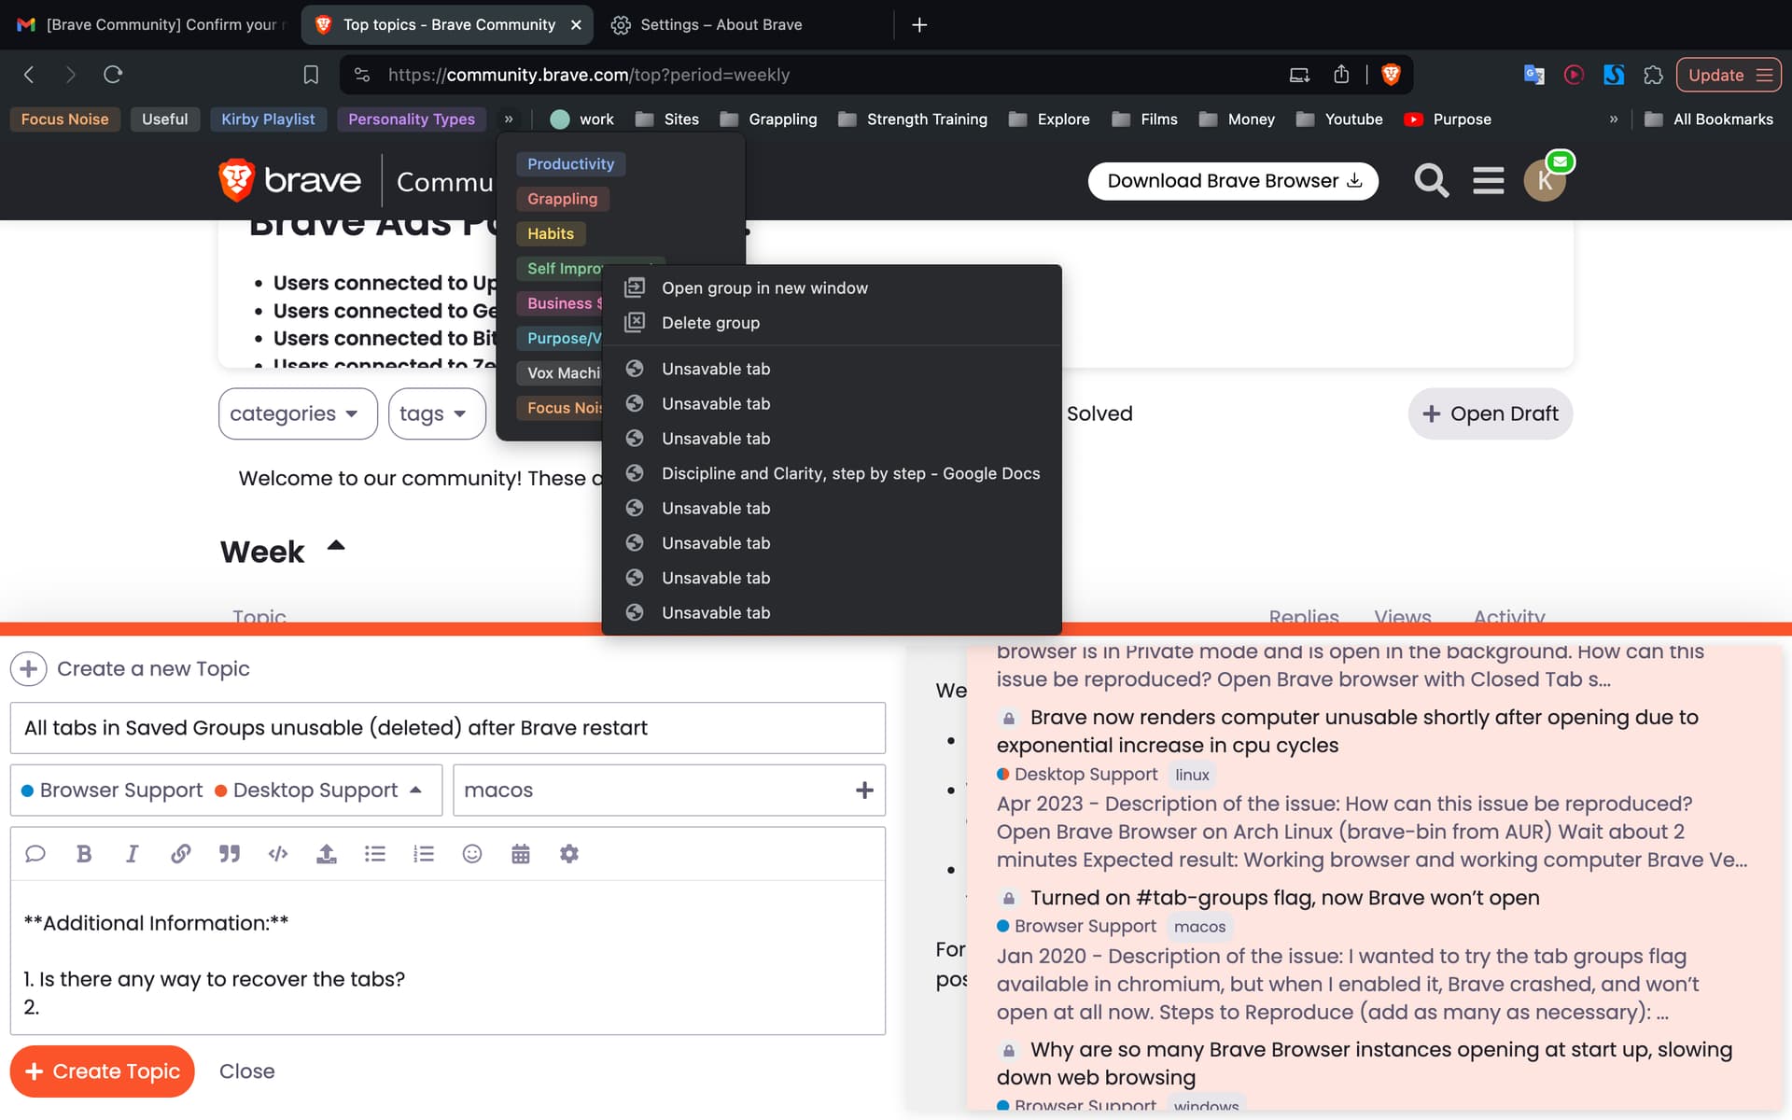Click the topic title input field
This screenshot has width=1792, height=1120.
pyautogui.click(x=447, y=728)
